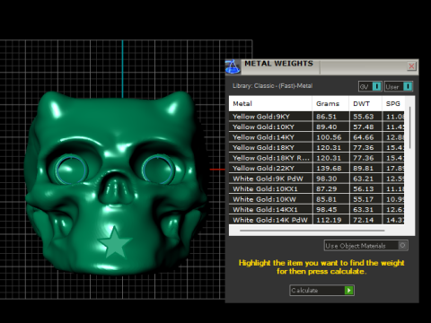Viewport: 431px width, 323px height.
Task: Click the 55.63 DWT value
Action: tap(364, 117)
